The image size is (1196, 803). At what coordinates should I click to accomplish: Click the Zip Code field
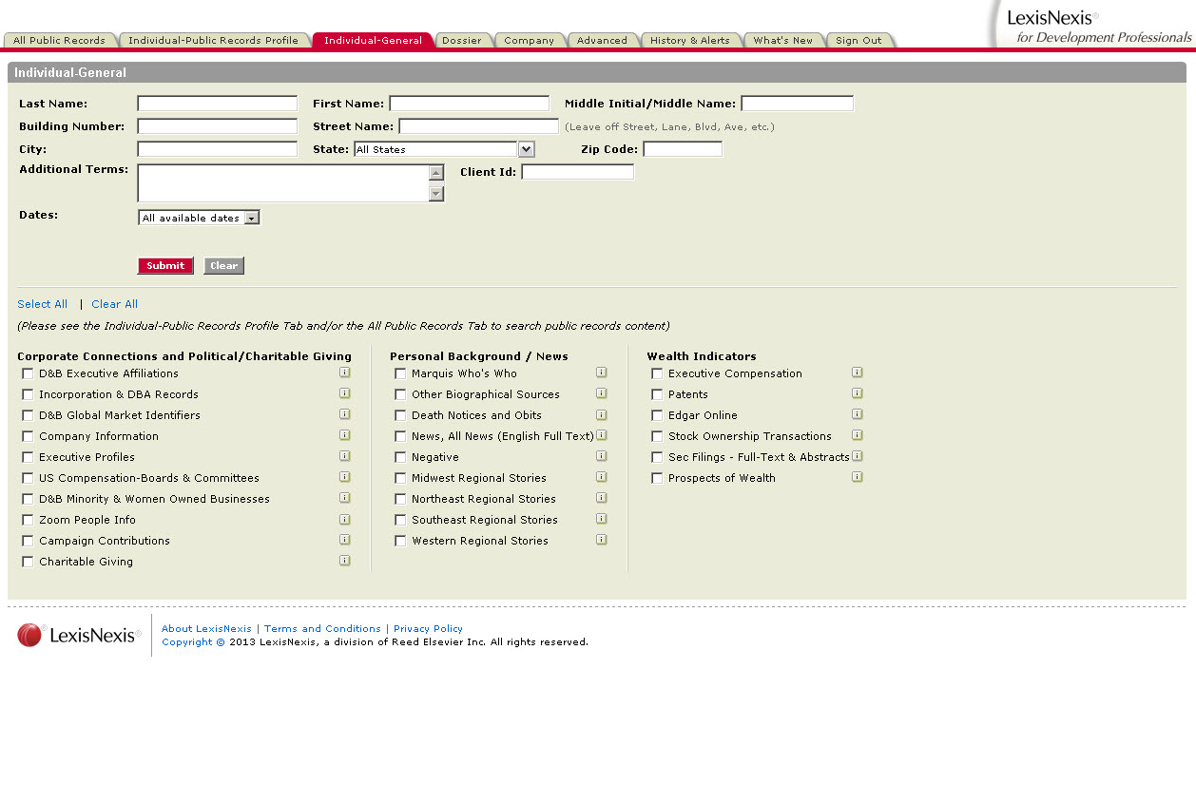pyautogui.click(x=683, y=148)
